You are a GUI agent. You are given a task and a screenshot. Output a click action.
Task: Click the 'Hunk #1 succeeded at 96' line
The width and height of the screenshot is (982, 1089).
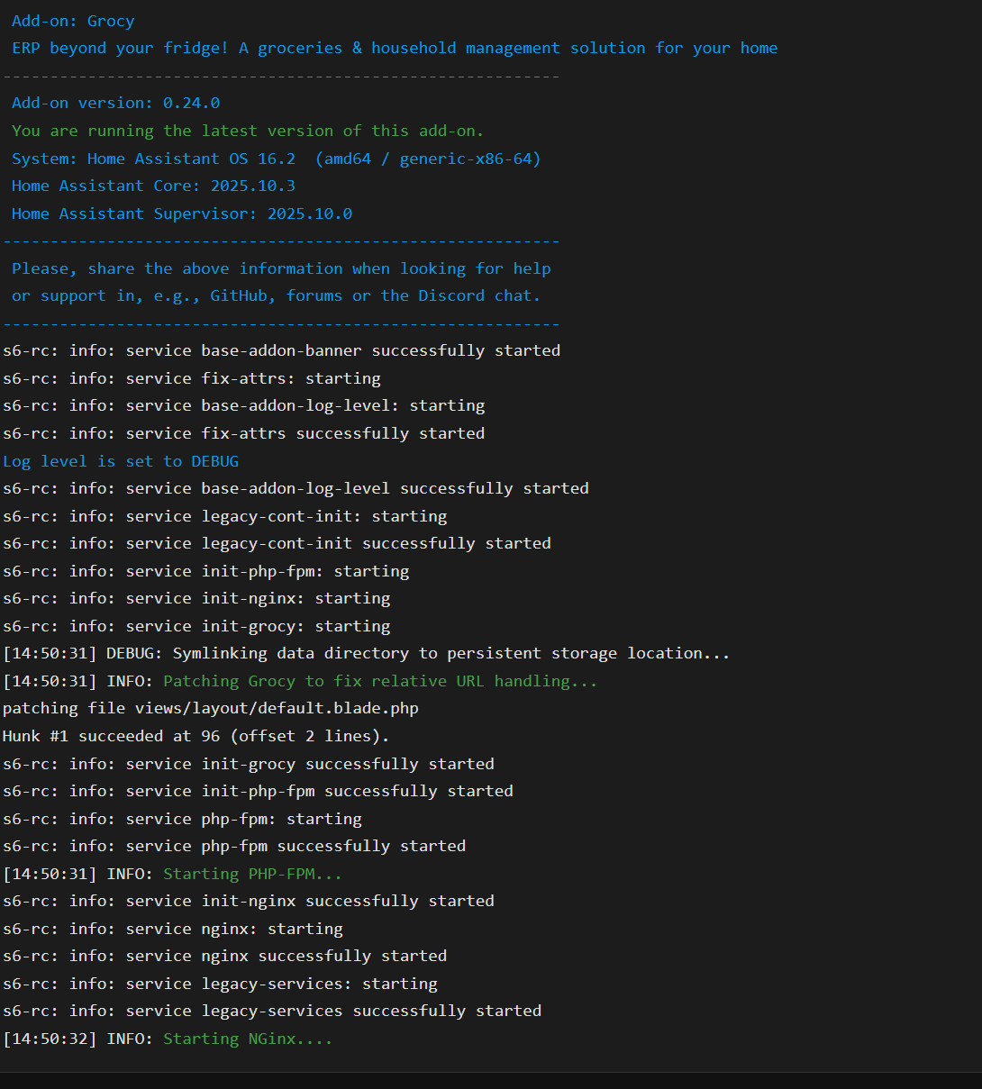pos(195,736)
